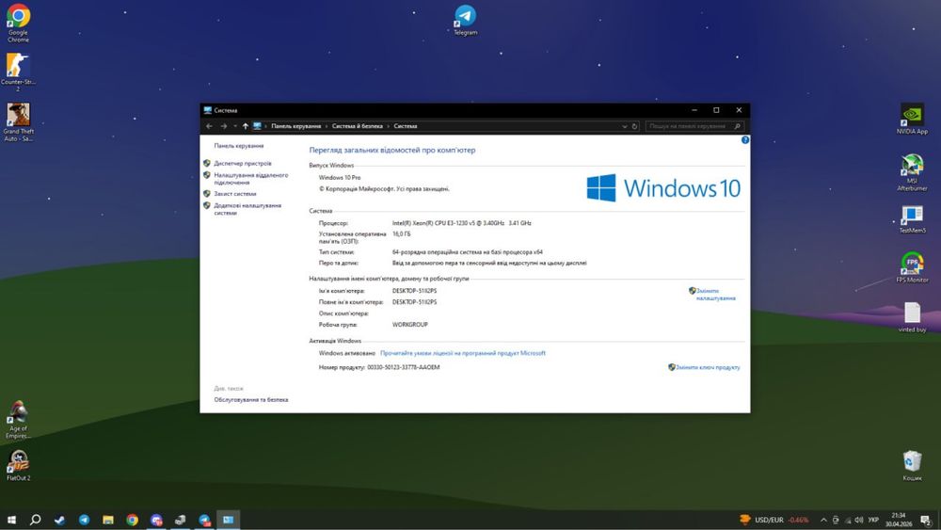The image size is (941, 530).
Task: Open the Windows Start menu
Action: pos(11,520)
